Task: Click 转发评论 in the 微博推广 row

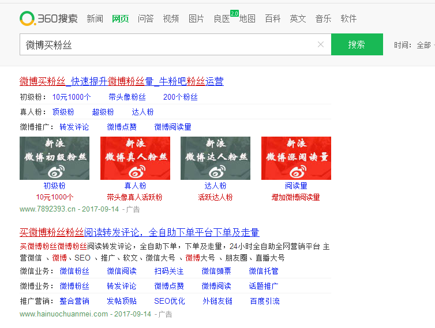Action: pyautogui.click(x=74, y=127)
